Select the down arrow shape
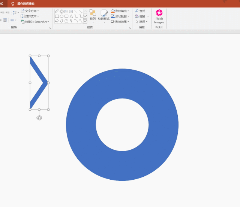240x207 pixels. (x=61, y=21)
